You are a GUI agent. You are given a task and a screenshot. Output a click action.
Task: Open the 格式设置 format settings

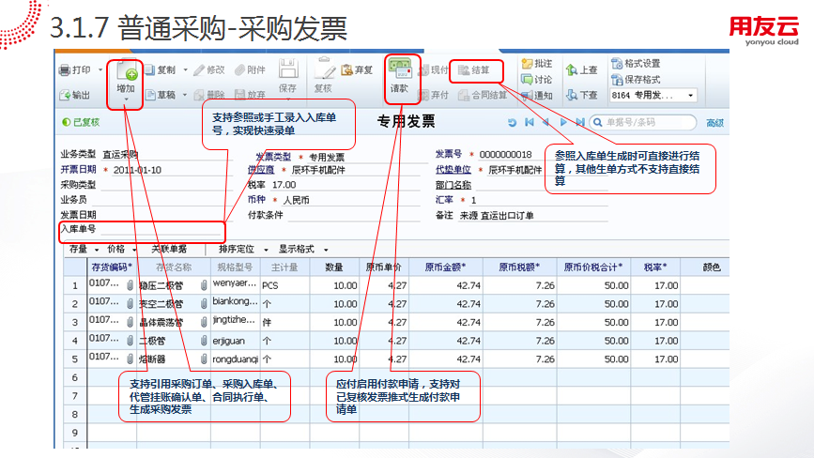pos(636,63)
